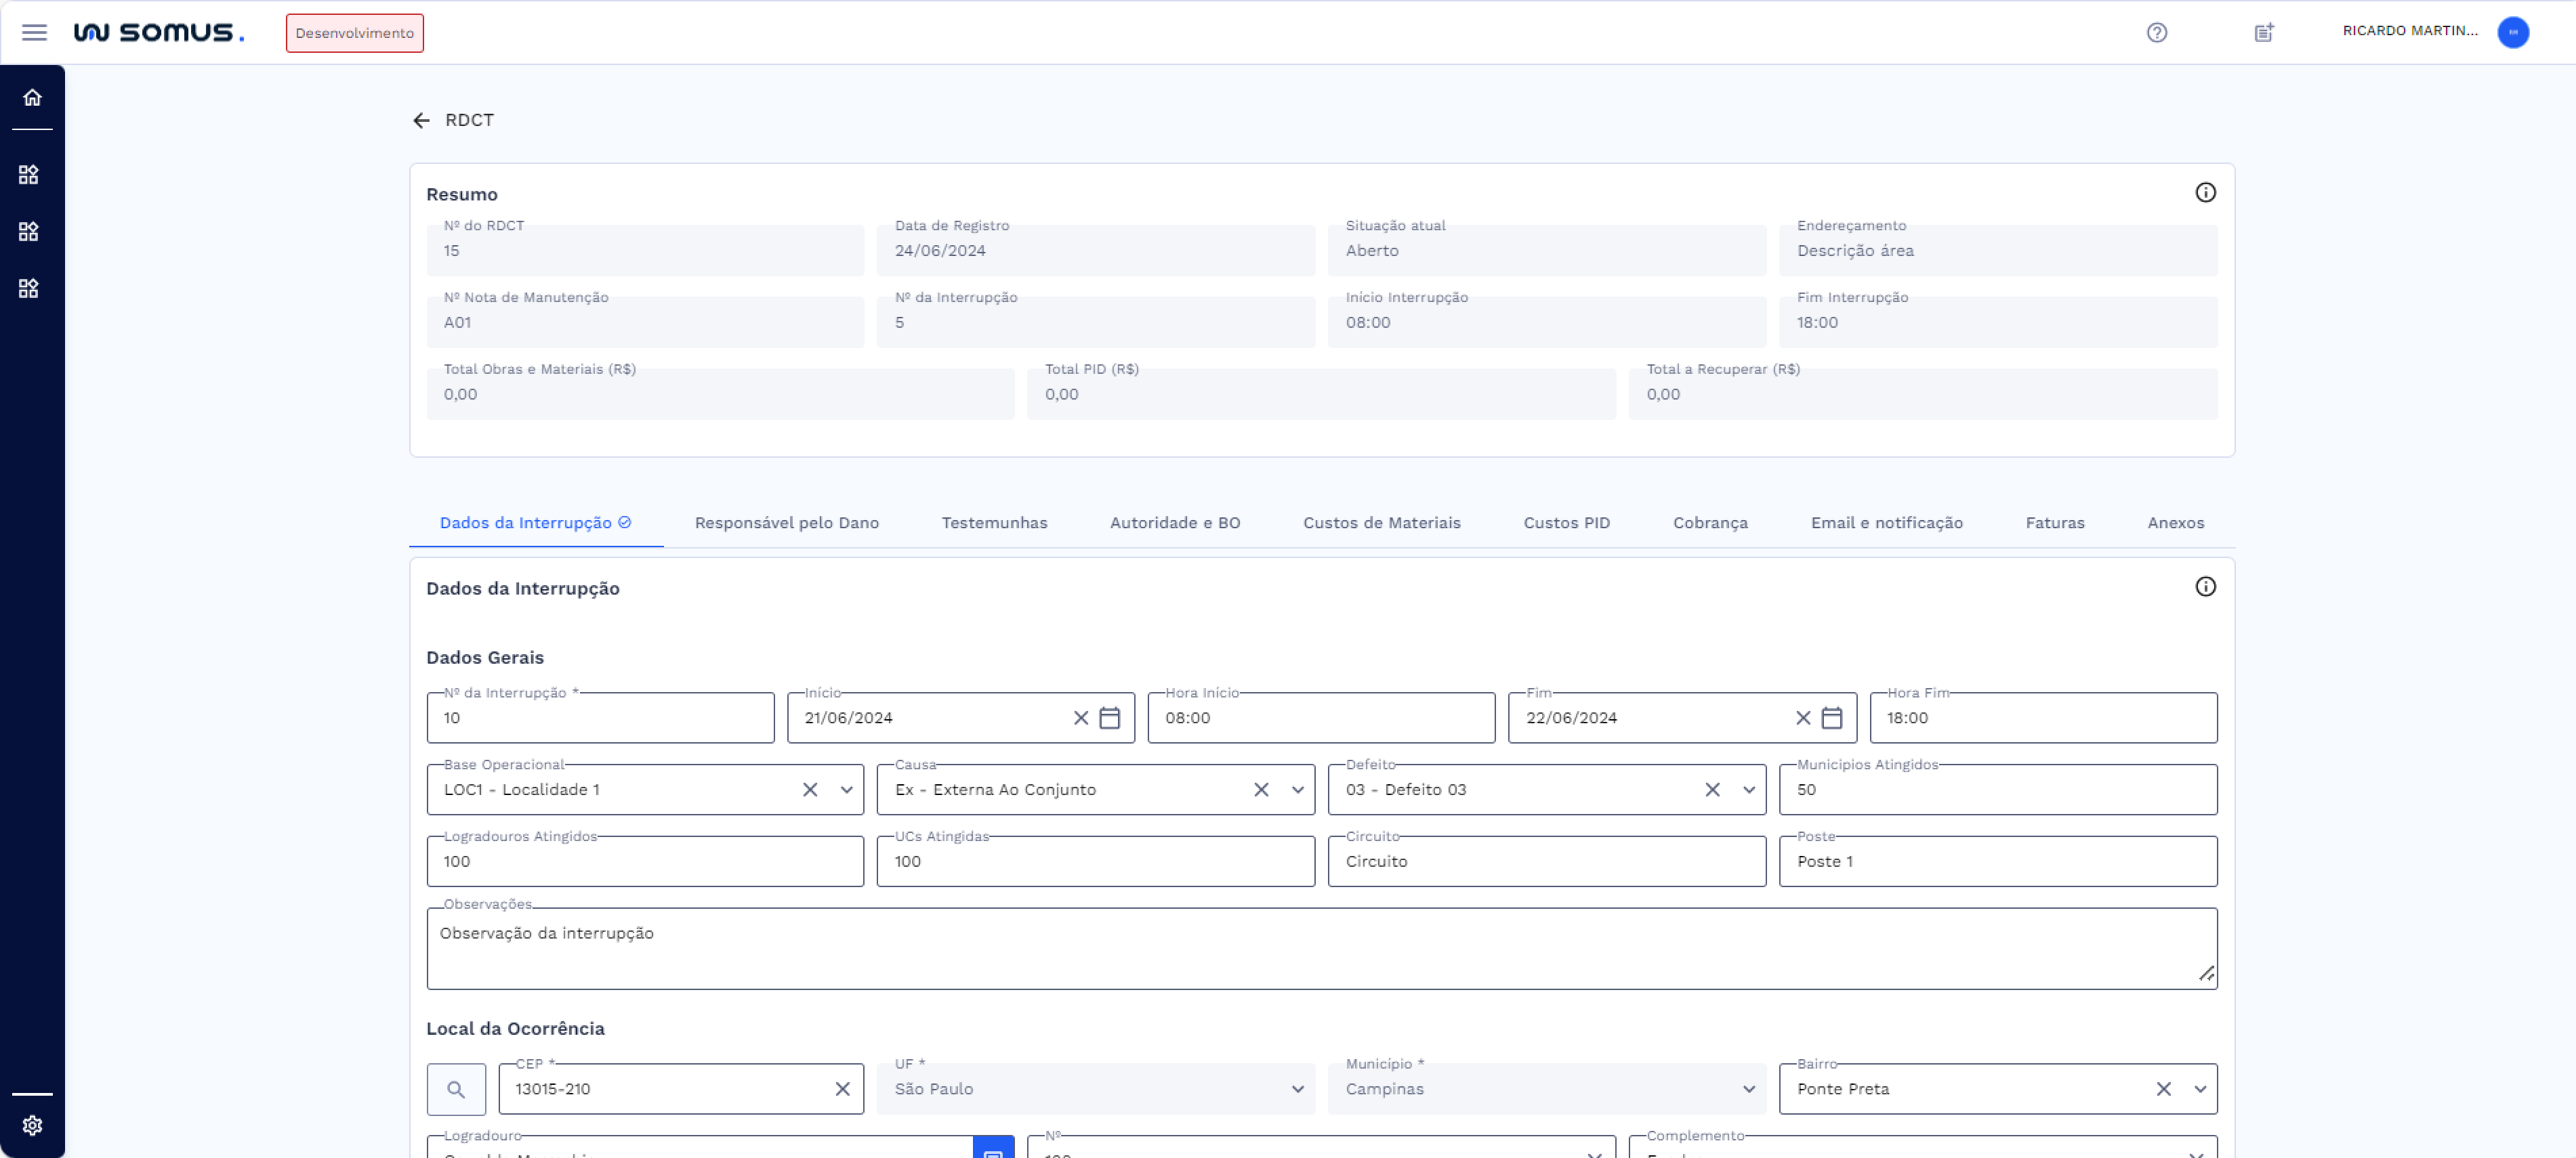Click the back arrow next to RDCT
2576x1158 pixels.
point(421,120)
